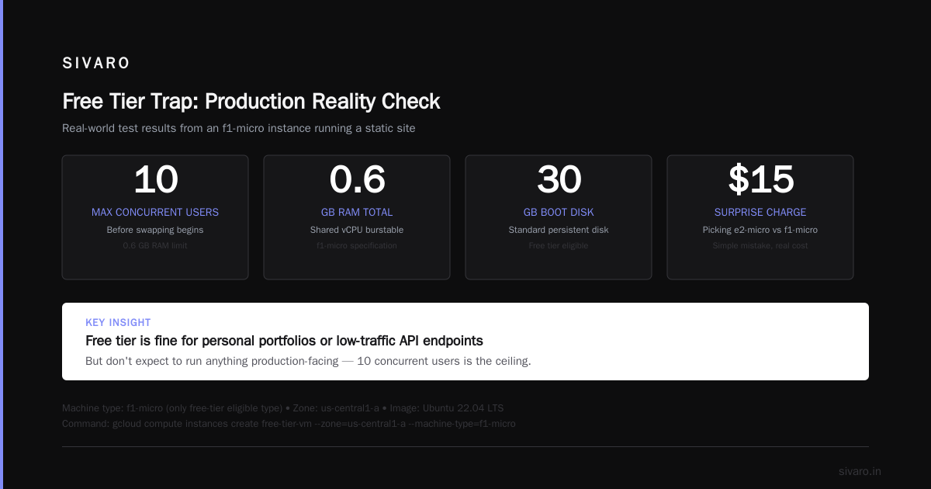Click the Shared vCPU burstable text

click(x=357, y=230)
